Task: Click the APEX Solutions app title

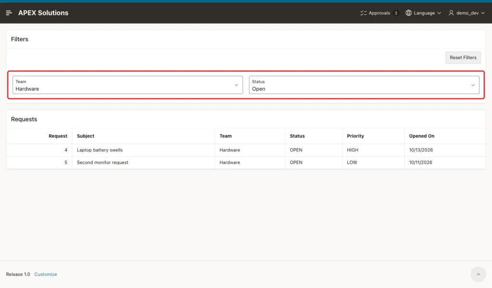Action: [x=43, y=13]
